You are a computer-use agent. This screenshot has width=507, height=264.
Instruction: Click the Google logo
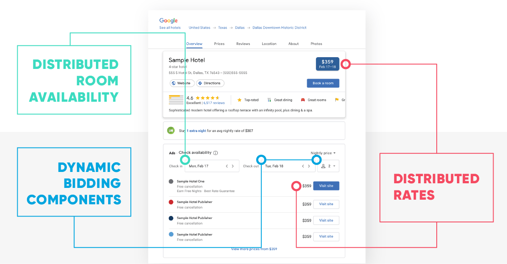(168, 21)
